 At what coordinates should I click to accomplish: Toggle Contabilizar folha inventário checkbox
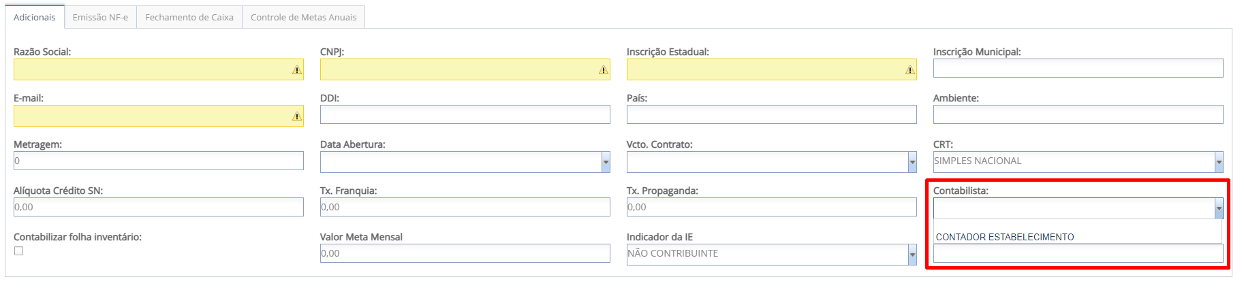click(x=19, y=251)
